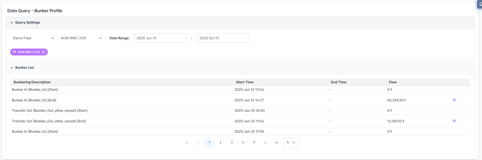The height and width of the screenshot is (160, 482).
Task: Remove the AOM RND (.129) tag
Action: point(43,52)
